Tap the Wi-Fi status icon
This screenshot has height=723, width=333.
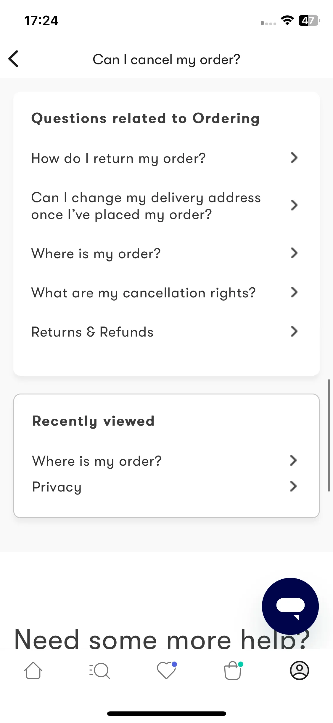coord(287,20)
